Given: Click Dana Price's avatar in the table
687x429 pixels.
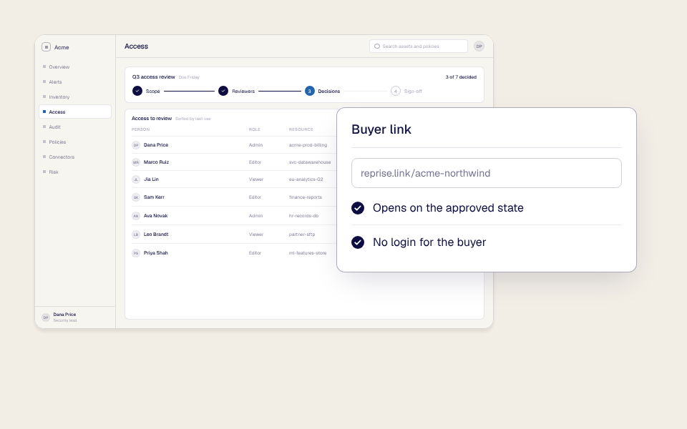Looking at the screenshot, I should 136,145.
